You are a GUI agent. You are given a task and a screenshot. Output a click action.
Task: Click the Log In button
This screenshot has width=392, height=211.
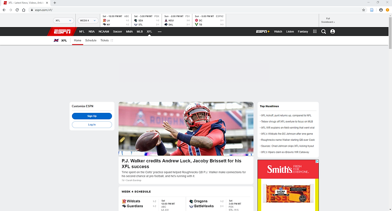pos(92,125)
